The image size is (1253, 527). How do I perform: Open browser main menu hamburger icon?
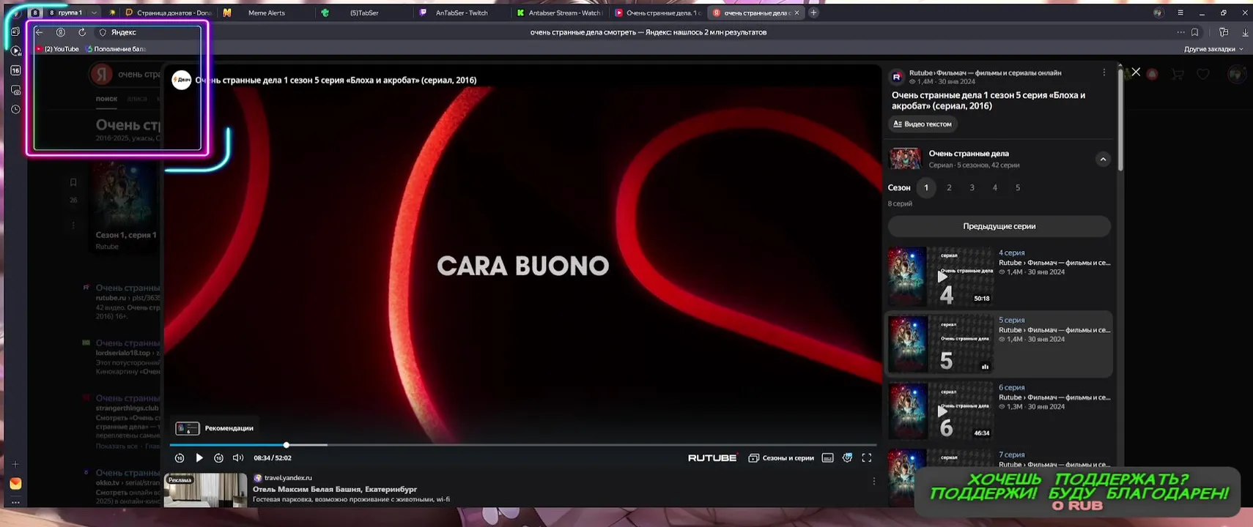click(1180, 12)
